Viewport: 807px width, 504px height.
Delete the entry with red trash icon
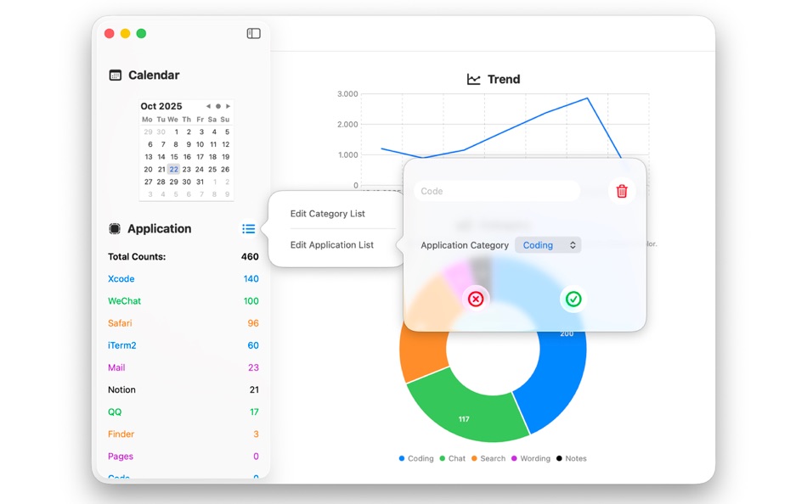[622, 191]
